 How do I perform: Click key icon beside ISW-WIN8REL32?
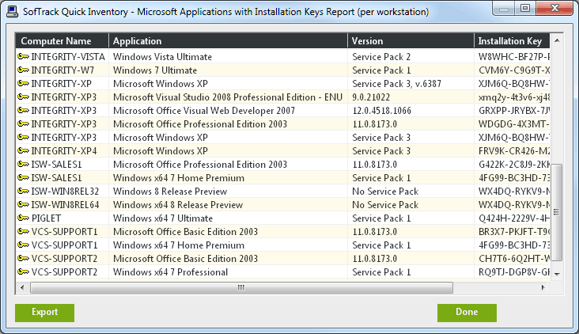[x=23, y=192]
